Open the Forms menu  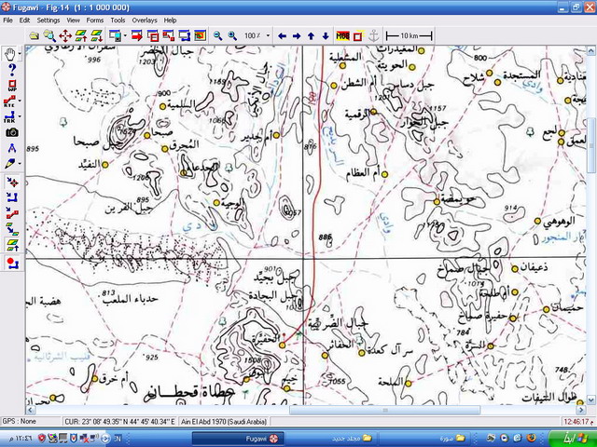(95, 20)
